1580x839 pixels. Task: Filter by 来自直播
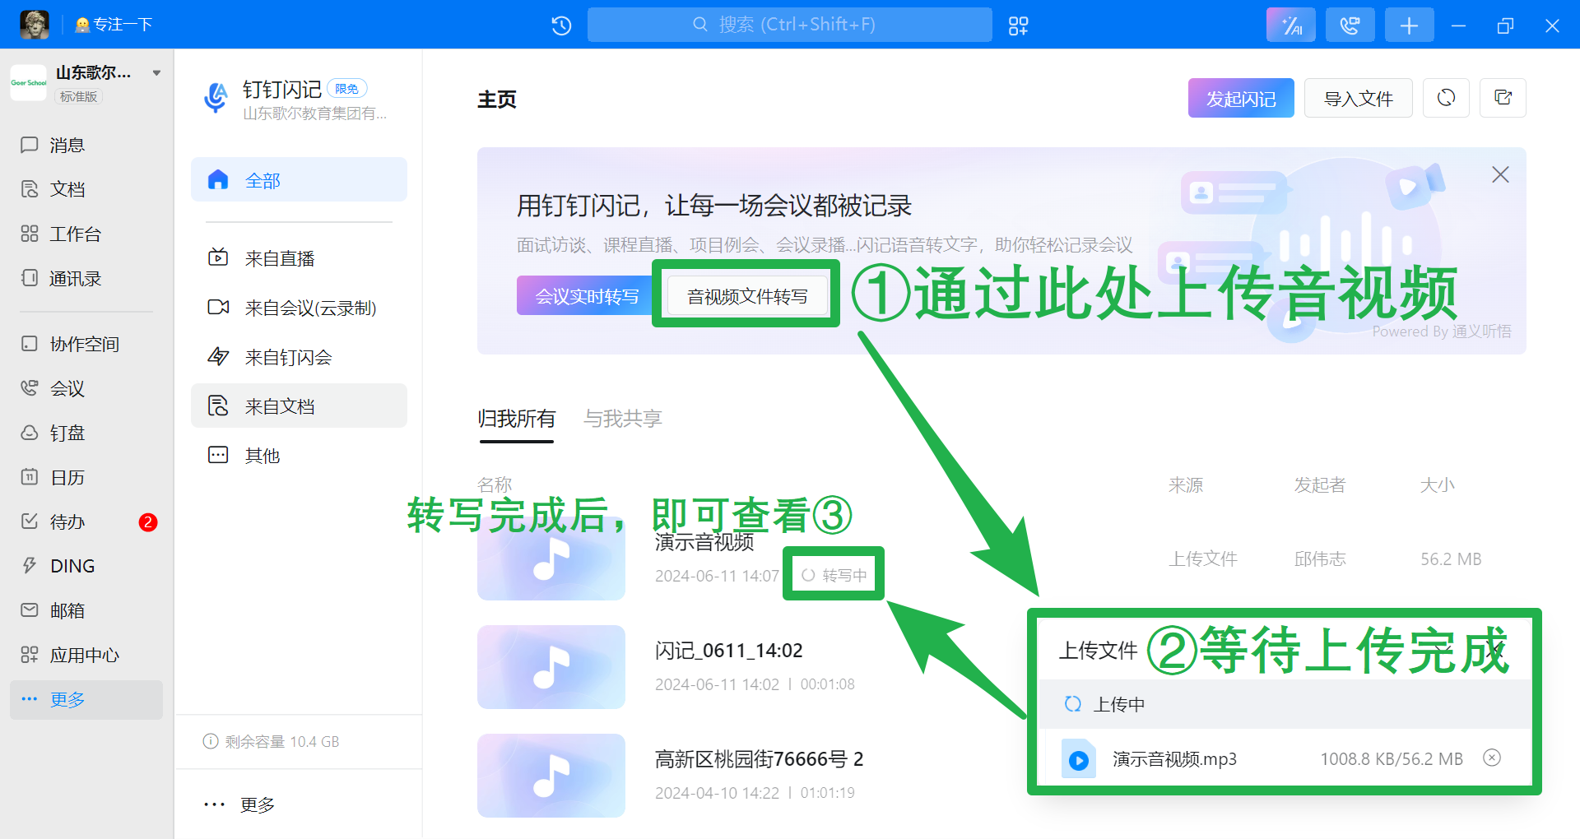click(299, 258)
